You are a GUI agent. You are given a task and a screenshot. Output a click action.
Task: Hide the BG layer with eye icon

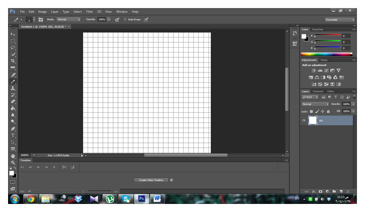tap(304, 121)
